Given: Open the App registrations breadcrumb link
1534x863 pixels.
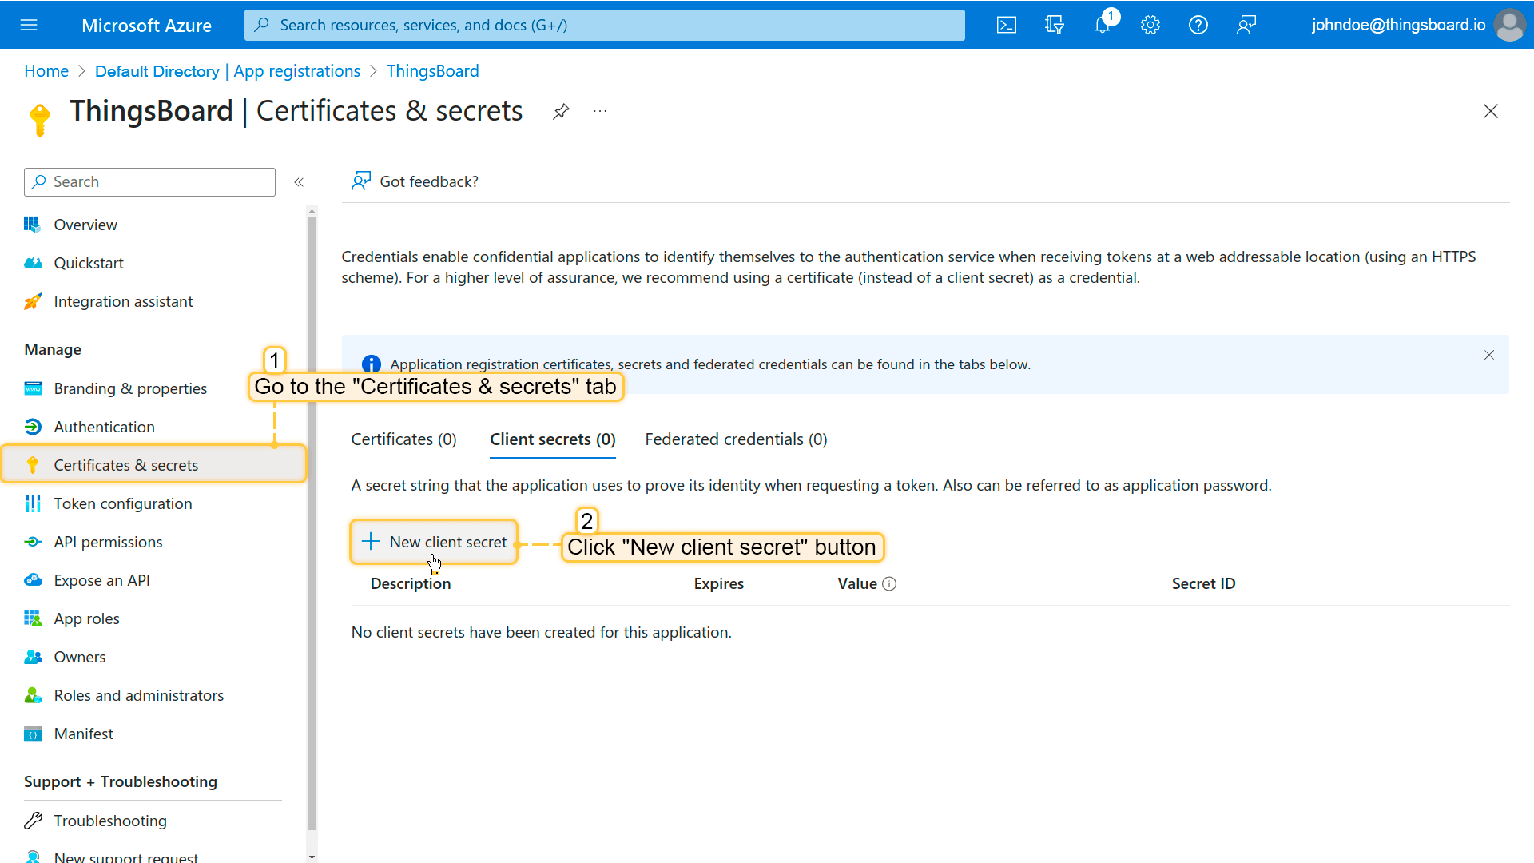Looking at the screenshot, I should [x=228, y=71].
